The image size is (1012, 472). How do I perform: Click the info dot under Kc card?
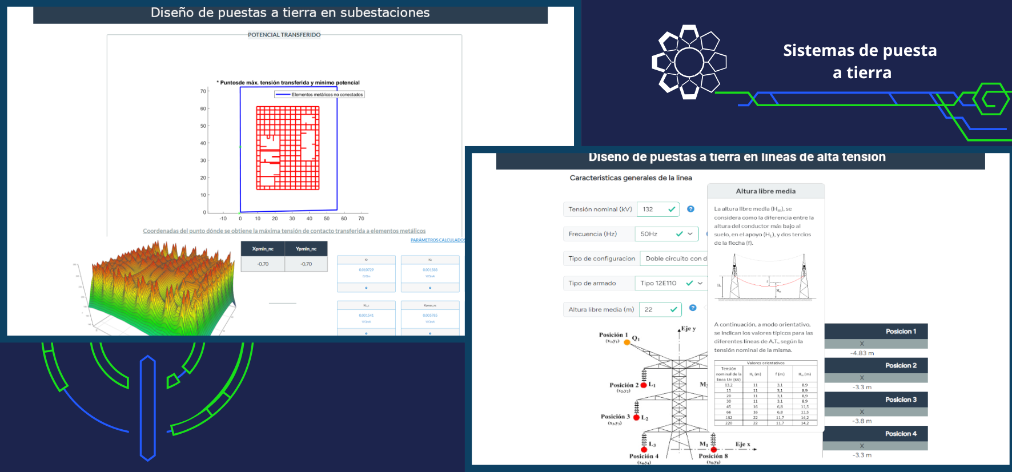click(430, 288)
